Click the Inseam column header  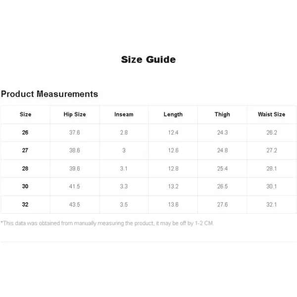[124, 114]
